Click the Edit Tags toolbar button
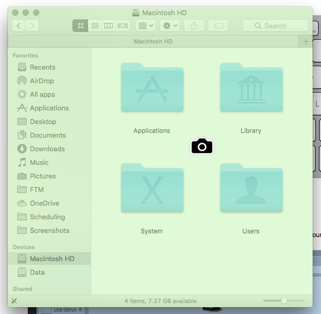 218,26
